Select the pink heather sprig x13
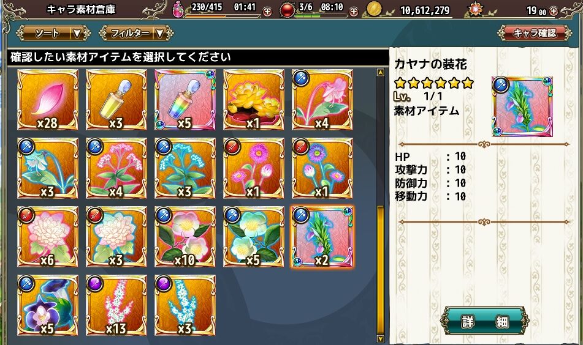This screenshot has width=583, height=345. pyautogui.click(x=116, y=305)
